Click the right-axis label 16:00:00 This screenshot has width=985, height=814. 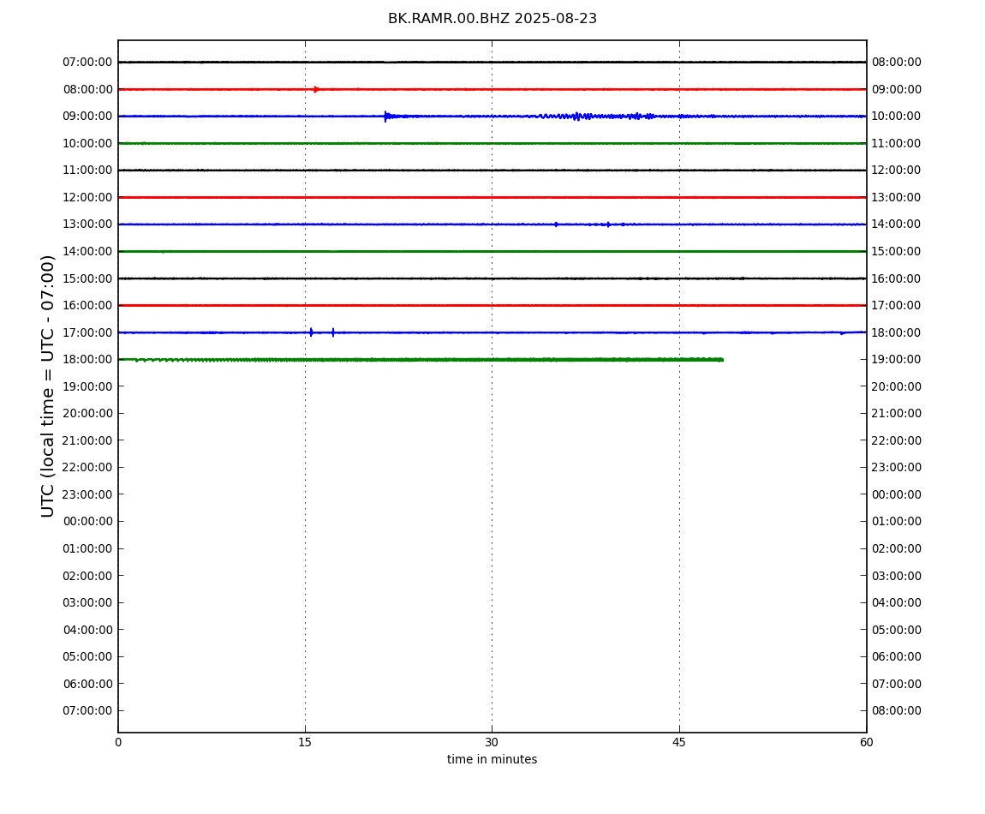(897, 278)
